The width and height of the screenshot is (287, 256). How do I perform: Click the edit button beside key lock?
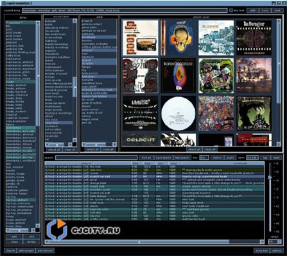[252, 10]
